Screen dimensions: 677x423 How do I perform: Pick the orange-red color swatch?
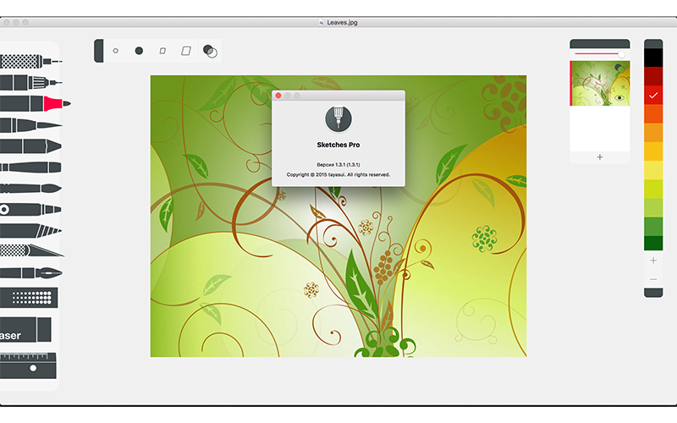click(653, 114)
